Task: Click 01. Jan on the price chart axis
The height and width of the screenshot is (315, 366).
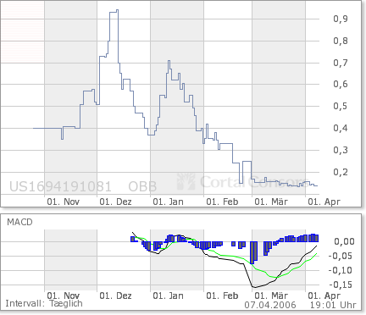Action: point(168,202)
